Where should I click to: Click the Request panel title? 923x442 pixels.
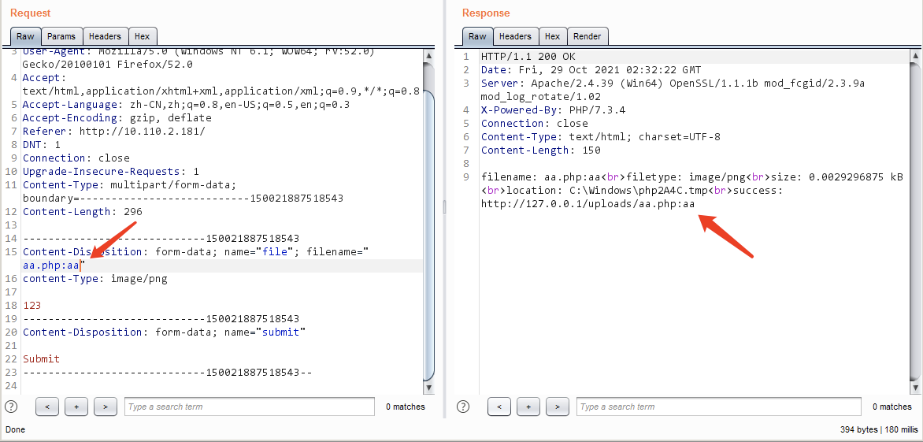(31, 13)
